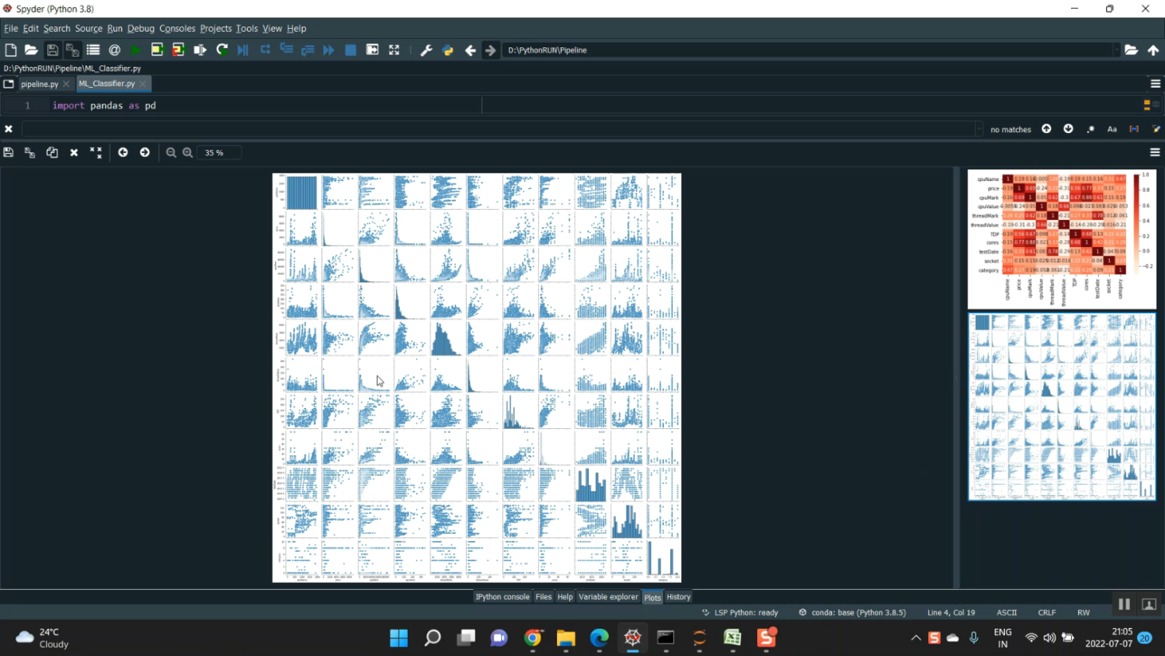Close the pipeline.py editor tab

tap(66, 84)
